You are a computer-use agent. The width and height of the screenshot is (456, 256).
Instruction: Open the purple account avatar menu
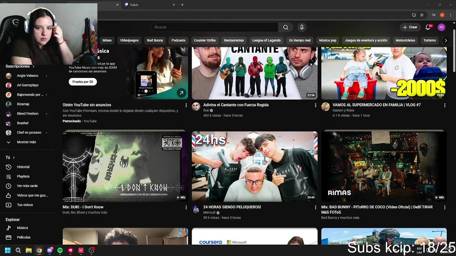(441, 27)
